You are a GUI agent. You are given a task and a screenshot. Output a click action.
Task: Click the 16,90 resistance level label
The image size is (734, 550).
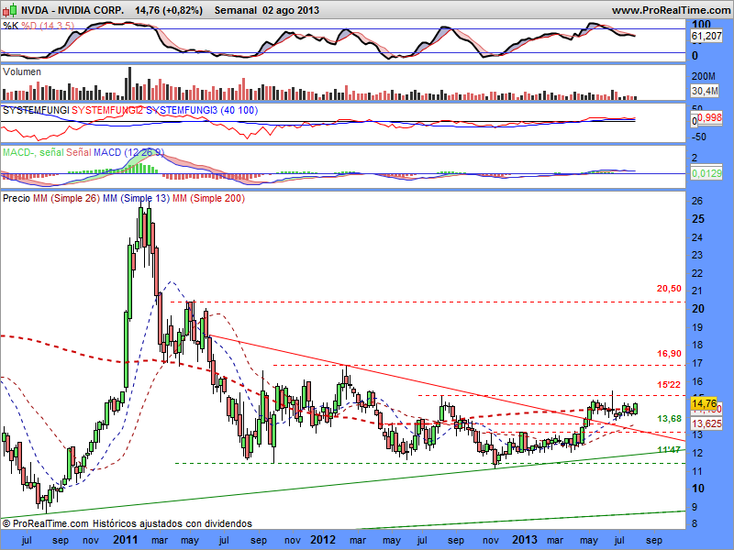[669, 354]
